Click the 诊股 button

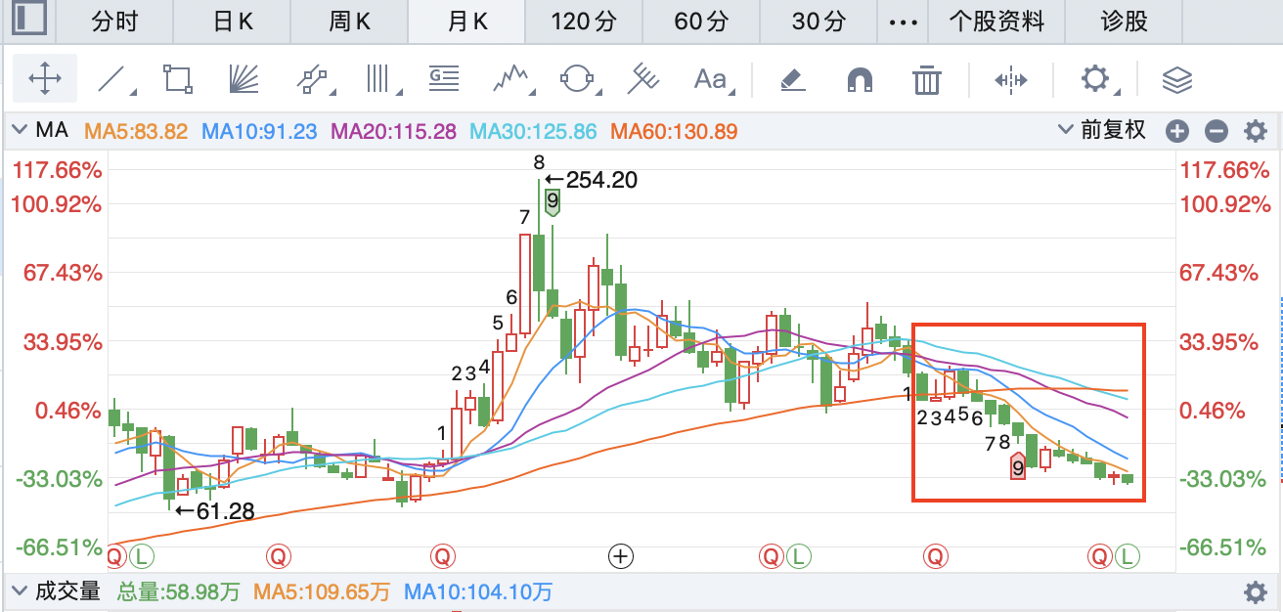point(1124,21)
